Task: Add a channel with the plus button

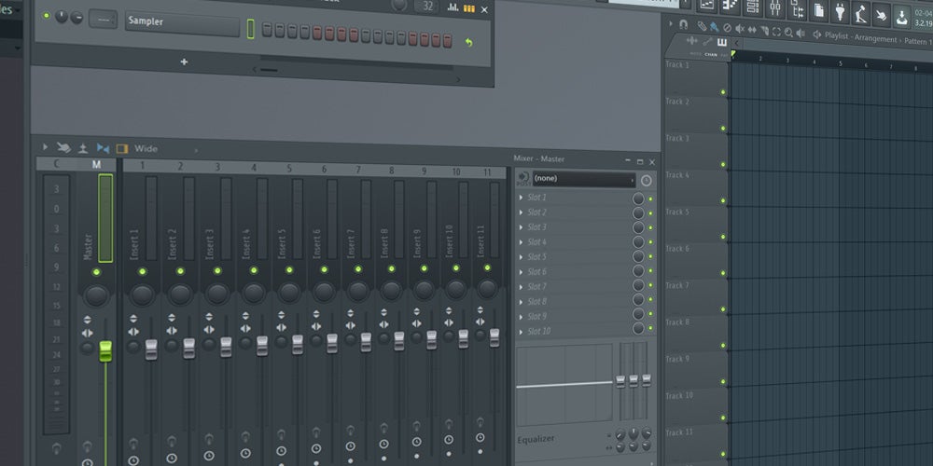Action: click(184, 62)
